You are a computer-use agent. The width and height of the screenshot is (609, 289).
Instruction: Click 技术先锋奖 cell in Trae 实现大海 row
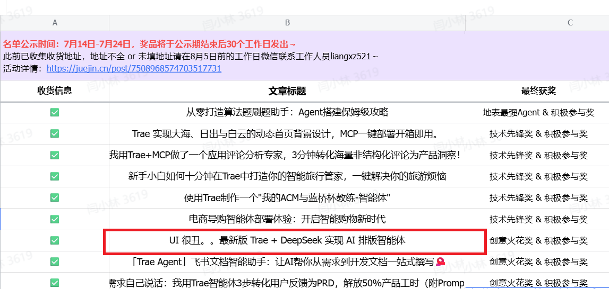click(538, 134)
